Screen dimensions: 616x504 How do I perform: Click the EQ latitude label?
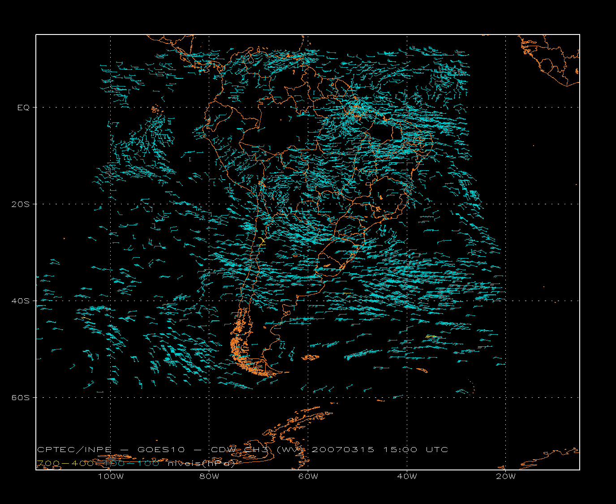pos(23,108)
